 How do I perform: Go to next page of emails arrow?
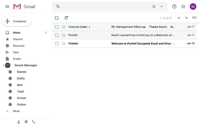point(187,18)
